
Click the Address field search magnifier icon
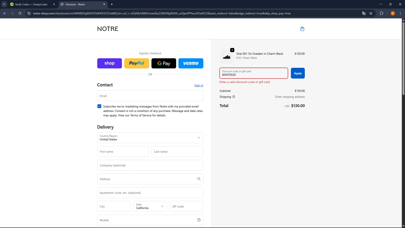199,179
